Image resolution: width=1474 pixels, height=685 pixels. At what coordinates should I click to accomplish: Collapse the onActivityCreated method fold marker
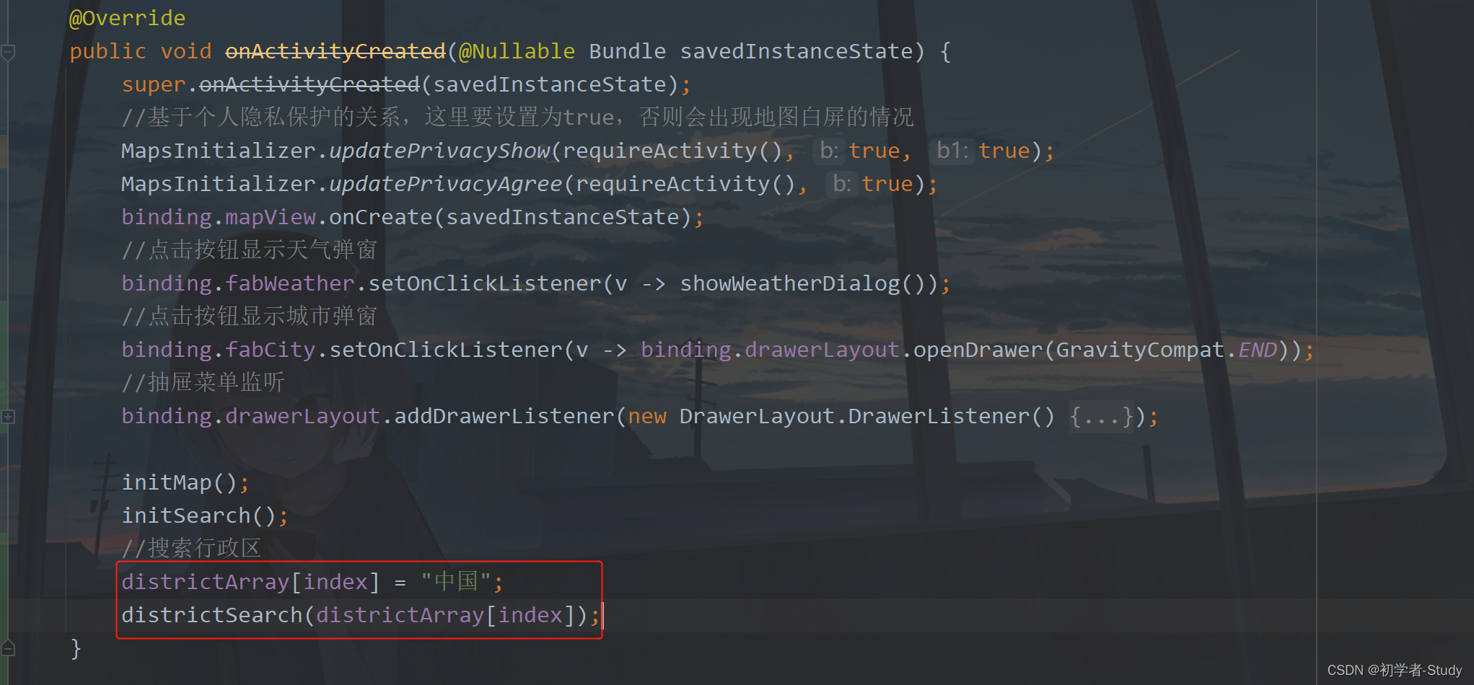coord(8,53)
